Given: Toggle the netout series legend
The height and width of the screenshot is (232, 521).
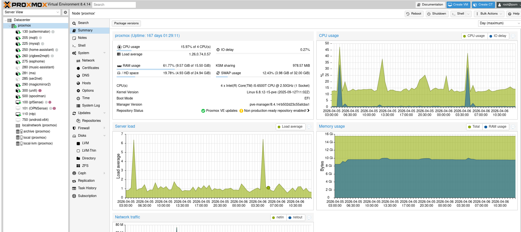Looking at the screenshot, I should tap(295, 217).
